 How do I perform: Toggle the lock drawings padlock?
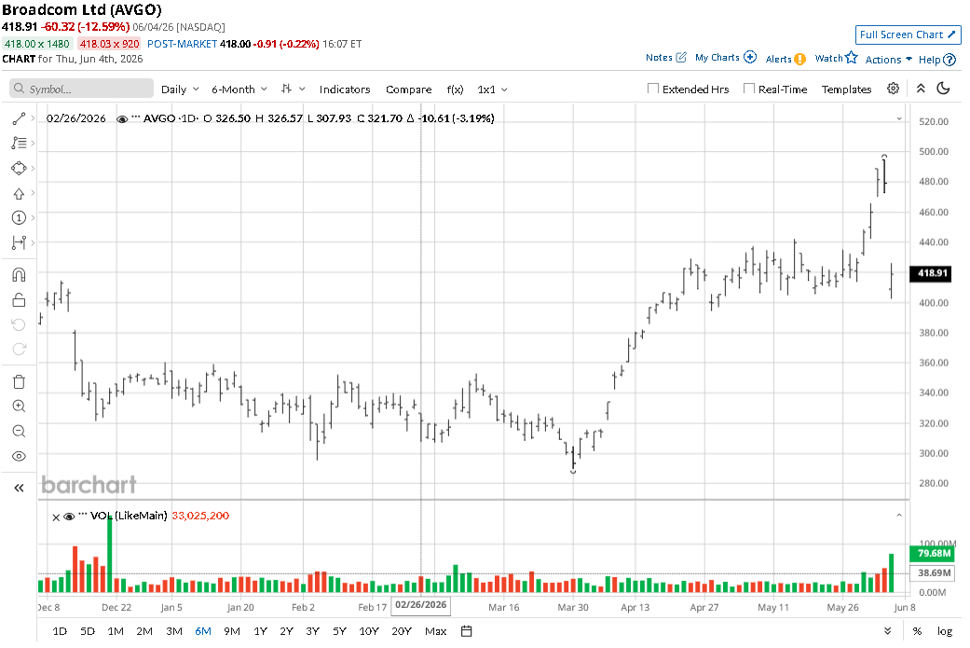coord(19,300)
